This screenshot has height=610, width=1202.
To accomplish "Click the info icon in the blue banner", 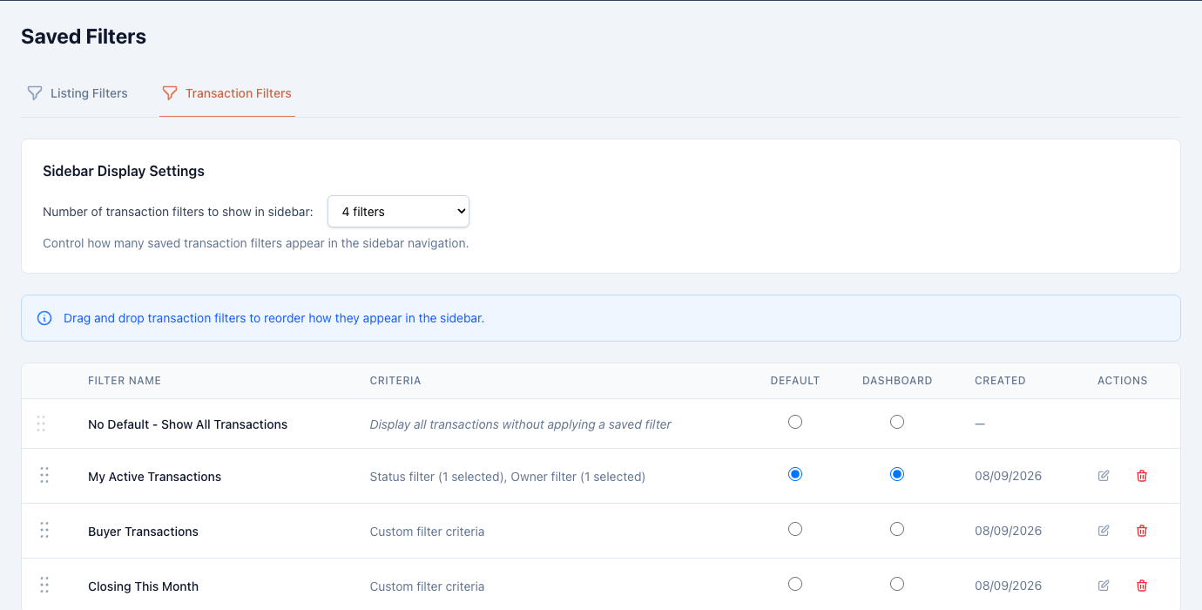I will point(44,318).
